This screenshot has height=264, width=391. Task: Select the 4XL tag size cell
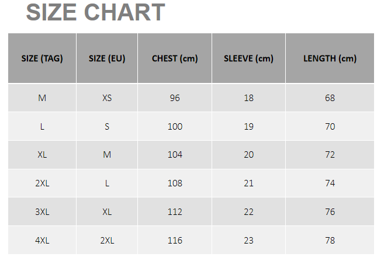coord(42,241)
